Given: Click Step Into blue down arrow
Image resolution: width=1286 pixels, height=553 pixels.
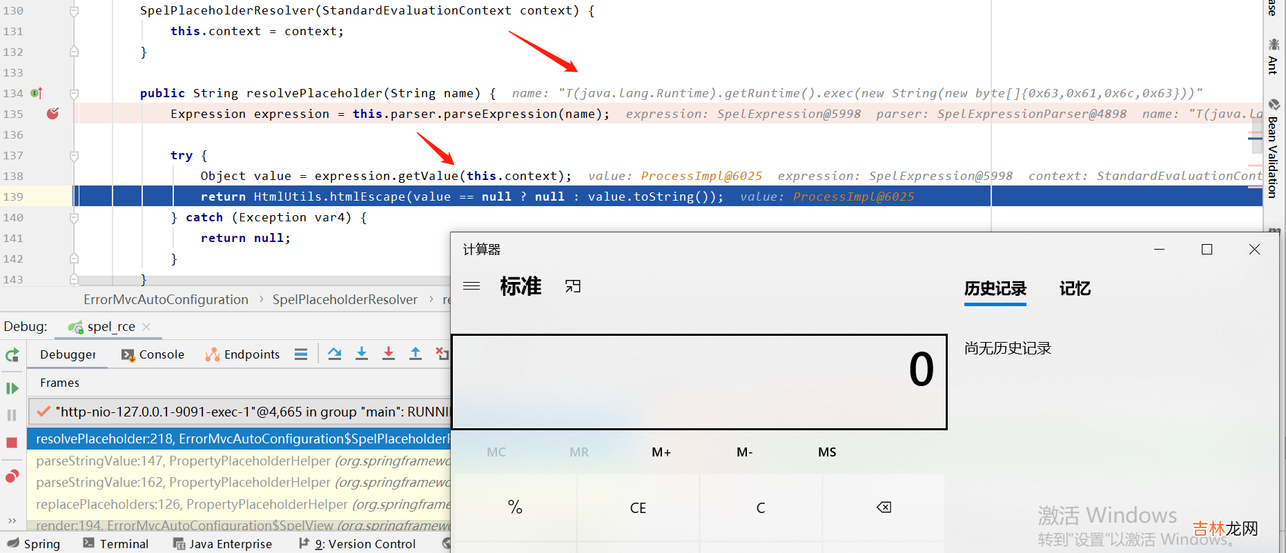Looking at the screenshot, I should (362, 354).
